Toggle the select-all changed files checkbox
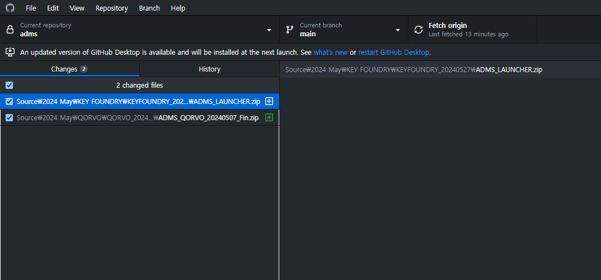The height and width of the screenshot is (280, 601). [x=9, y=85]
